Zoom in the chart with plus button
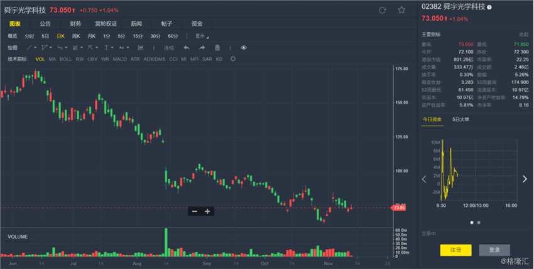 [207, 211]
